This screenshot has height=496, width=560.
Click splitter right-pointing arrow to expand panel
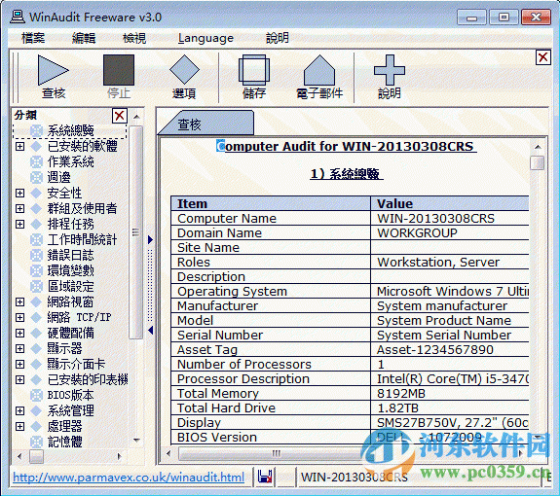coord(150,239)
